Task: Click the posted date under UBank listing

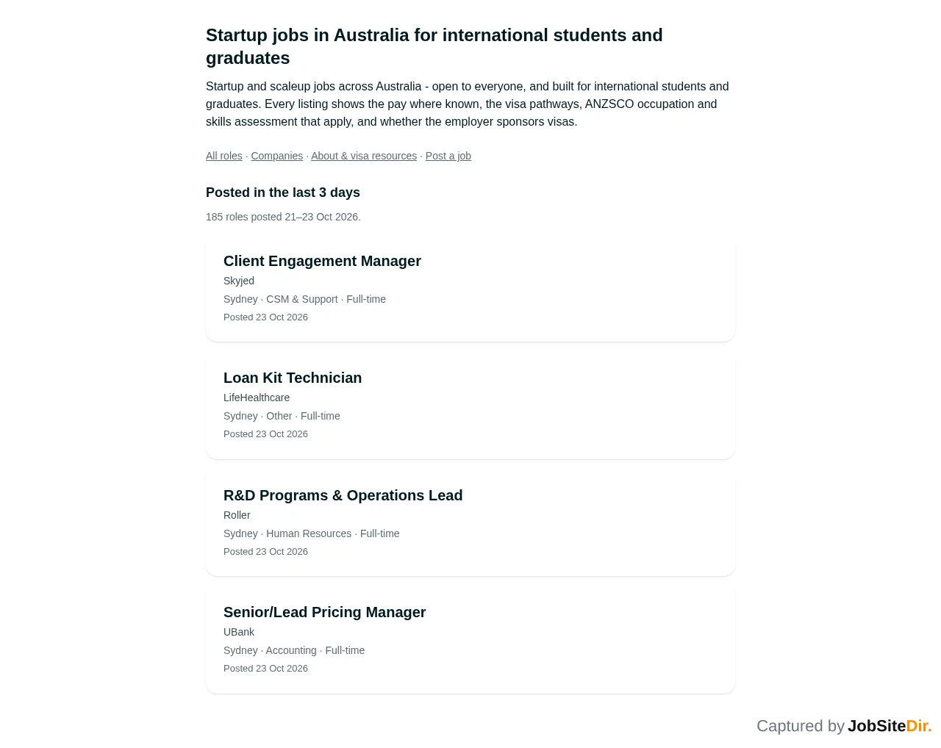Action: (265, 669)
